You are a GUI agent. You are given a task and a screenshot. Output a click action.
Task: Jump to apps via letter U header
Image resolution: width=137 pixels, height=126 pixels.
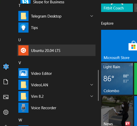click(20, 40)
